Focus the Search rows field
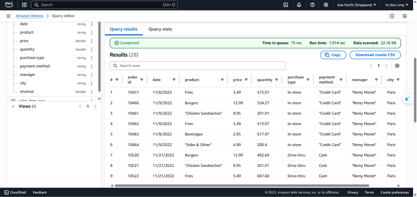The height and width of the screenshot is (197, 417). tap(197, 66)
